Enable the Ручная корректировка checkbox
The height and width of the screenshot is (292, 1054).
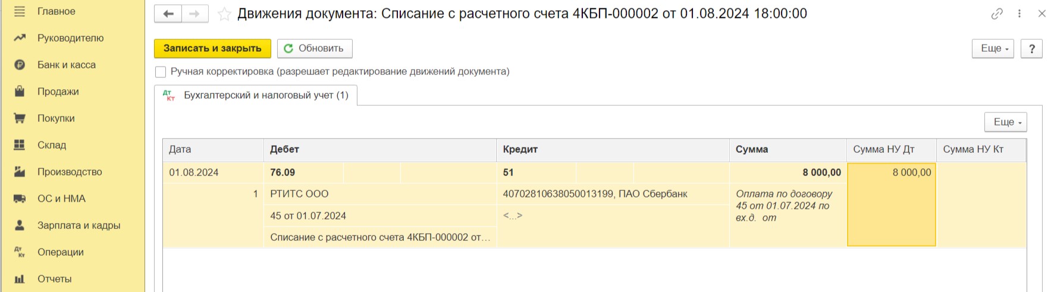(x=161, y=72)
